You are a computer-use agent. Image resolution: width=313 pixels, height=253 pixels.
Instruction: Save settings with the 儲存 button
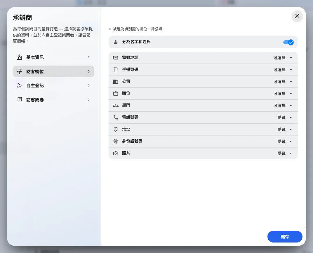click(285, 237)
